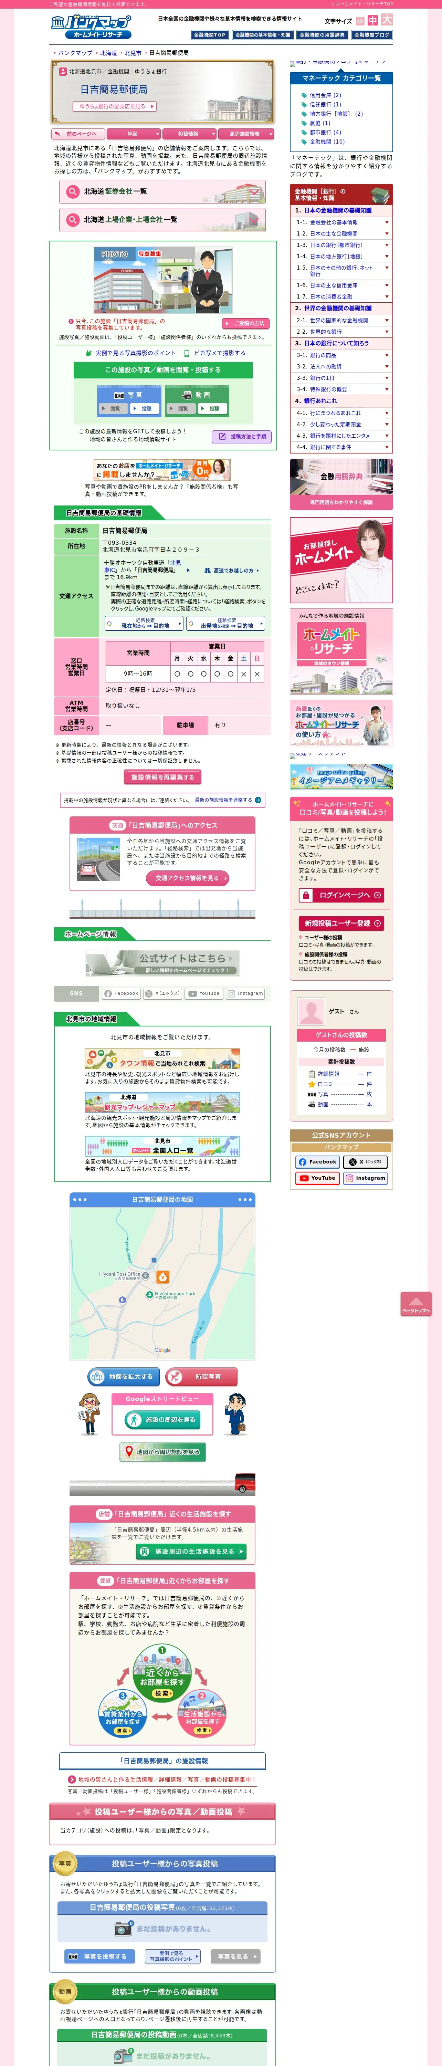Open 観光マップ・レジャーマップ banner

(162, 1103)
